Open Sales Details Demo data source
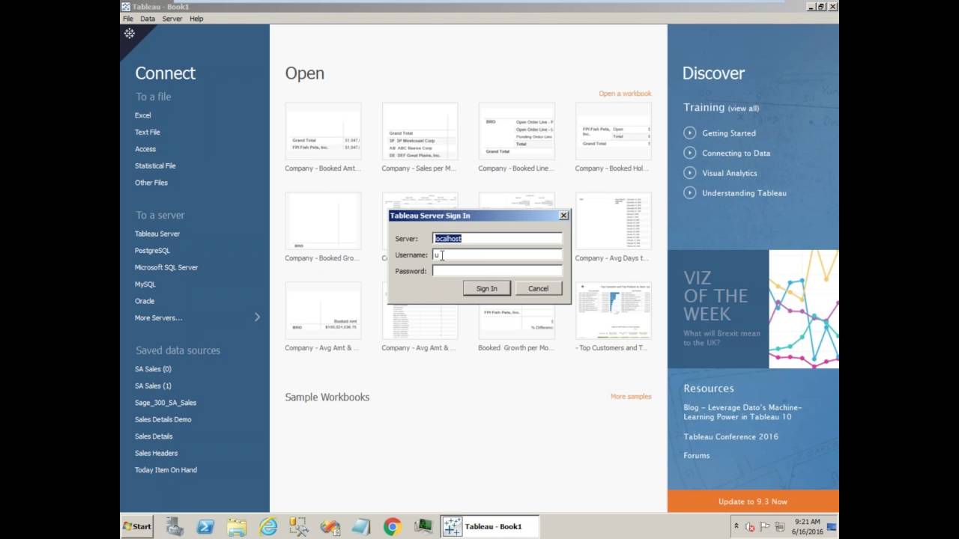This screenshot has width=959, height=539. [163, 420]
